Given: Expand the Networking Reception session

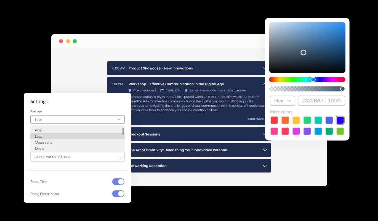Looking at the screenshot, I should pos(265,166).
